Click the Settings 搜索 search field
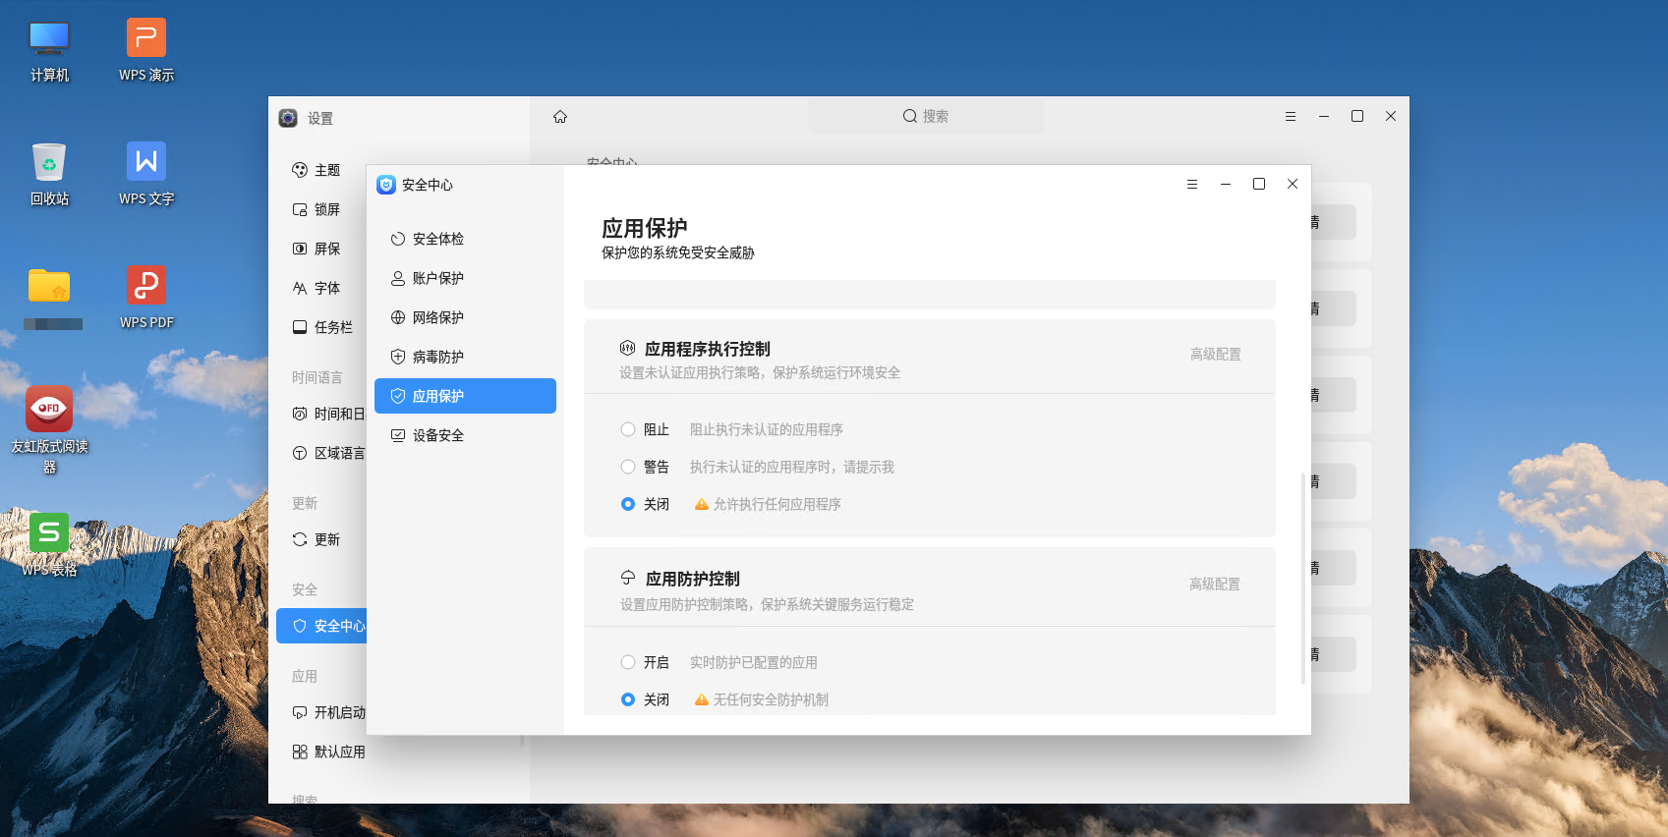This screenshot has width=1668, height=837. [x=925, y=117]
